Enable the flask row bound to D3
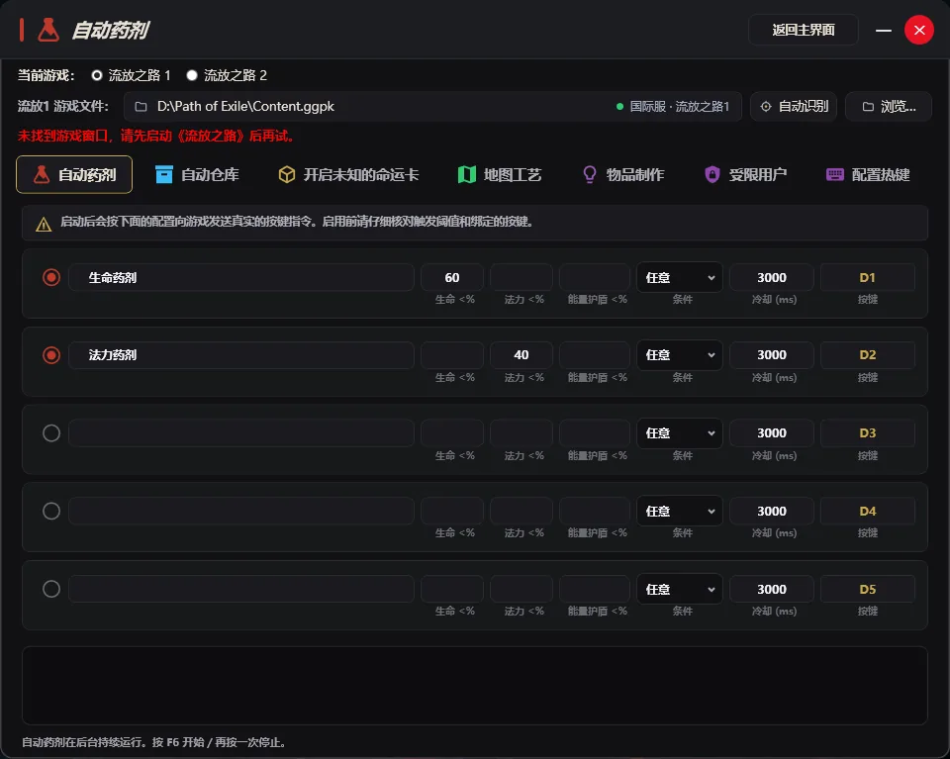Image resolution: width=950 pixels, height=759 pixels. 51,433
